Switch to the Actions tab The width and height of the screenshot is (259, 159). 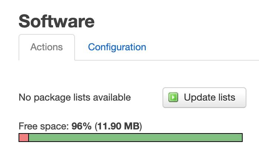47,47
